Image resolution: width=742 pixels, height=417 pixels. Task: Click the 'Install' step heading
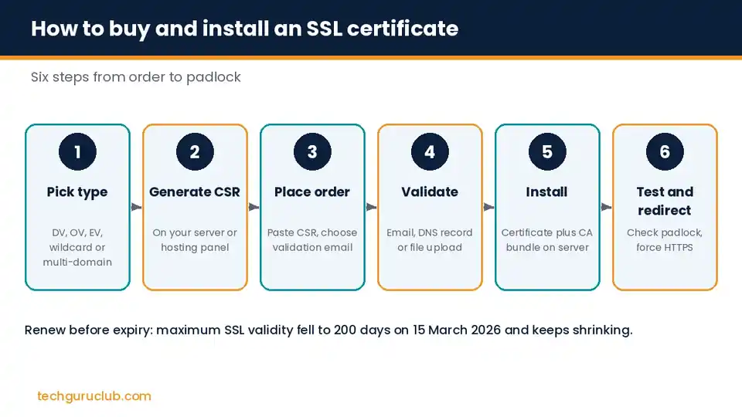(546, 192)
